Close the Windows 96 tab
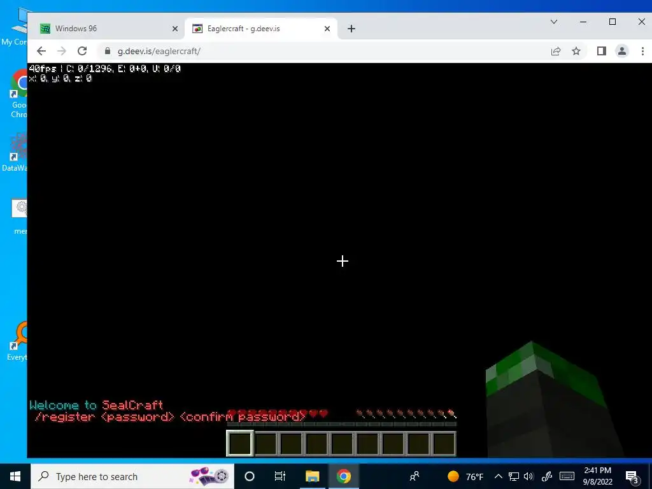The height and width of the screenshot is (489, 652). (175, 29)
